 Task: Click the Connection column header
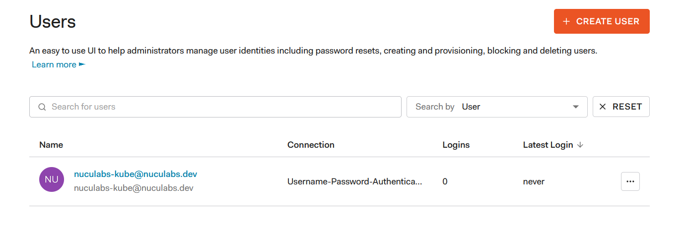pyautogui.click(x=311, y=145)
